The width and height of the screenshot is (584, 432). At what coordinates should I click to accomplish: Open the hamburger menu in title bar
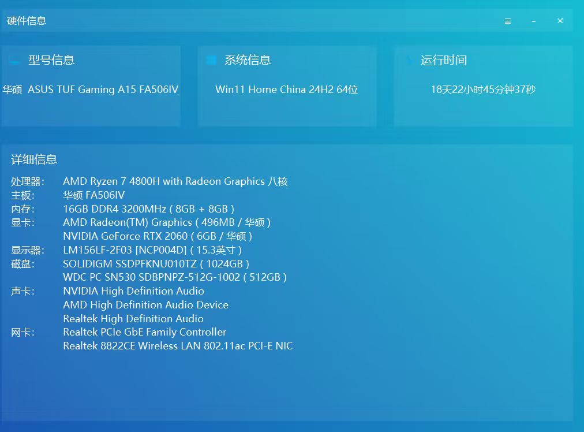[508, 21]
